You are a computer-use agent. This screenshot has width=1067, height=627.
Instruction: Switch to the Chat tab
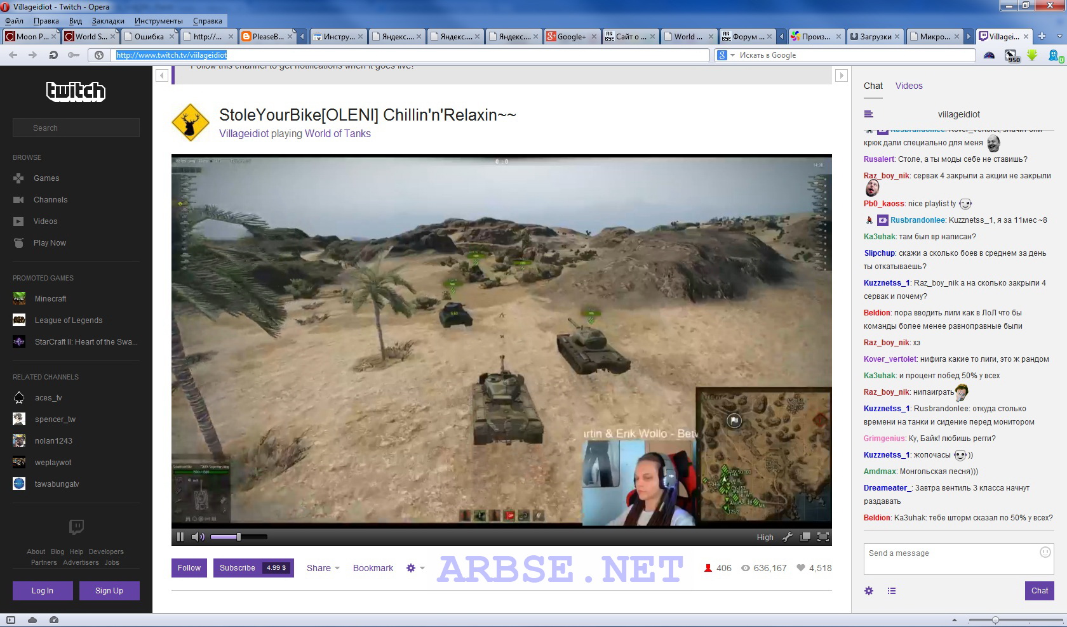click(873, 86)
